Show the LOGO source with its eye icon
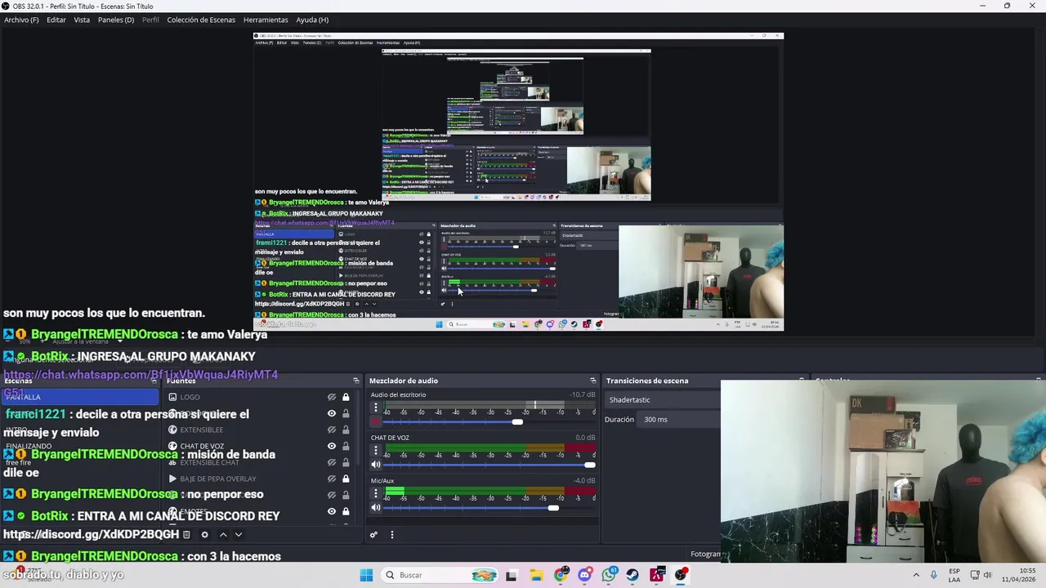 (332, 397)
